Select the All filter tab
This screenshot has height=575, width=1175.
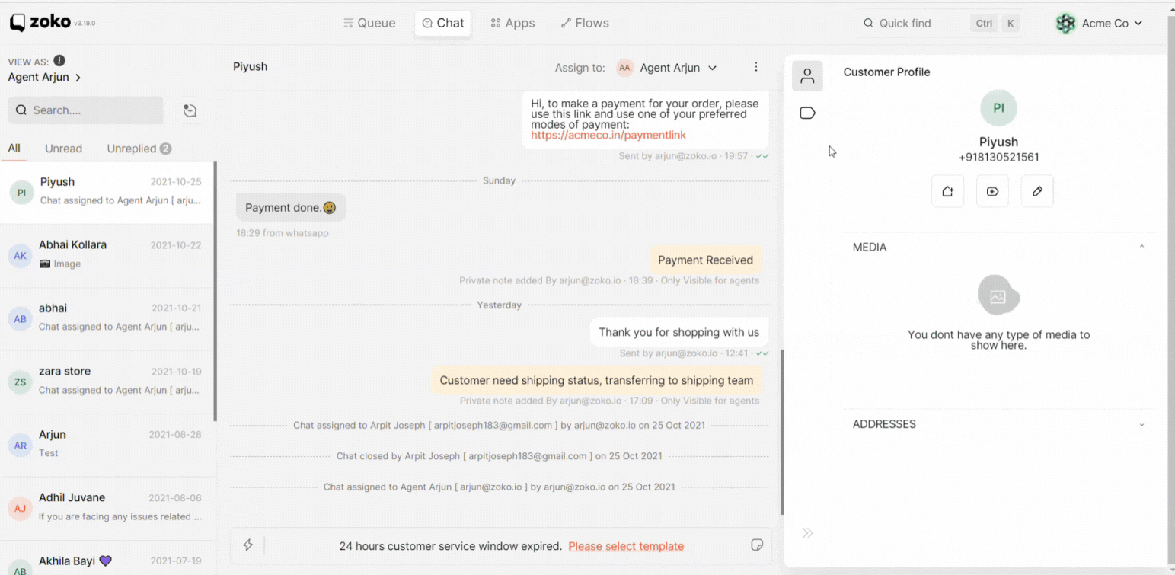click(x=14, y=149)
